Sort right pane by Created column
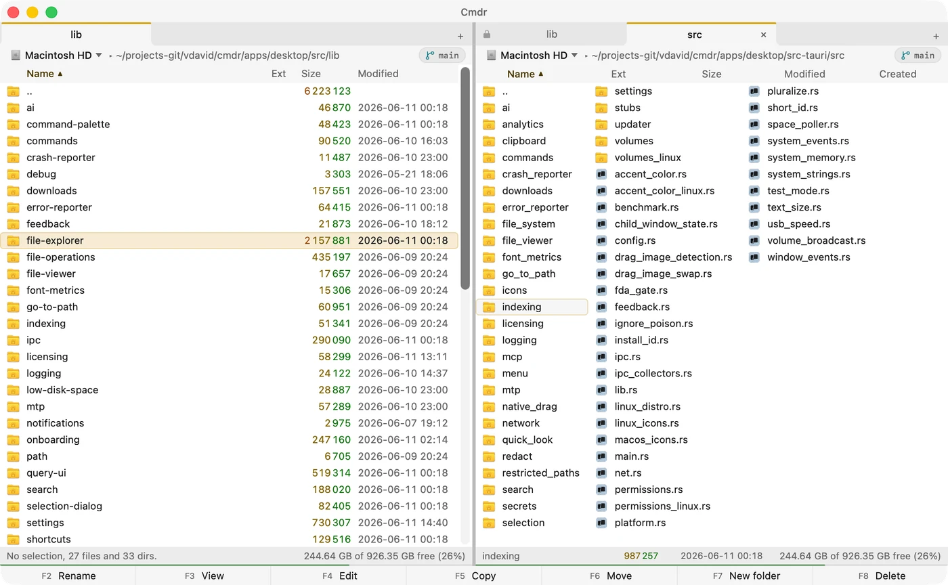The height and width of the screenshot is (585, 948). (x=898, y=74)
